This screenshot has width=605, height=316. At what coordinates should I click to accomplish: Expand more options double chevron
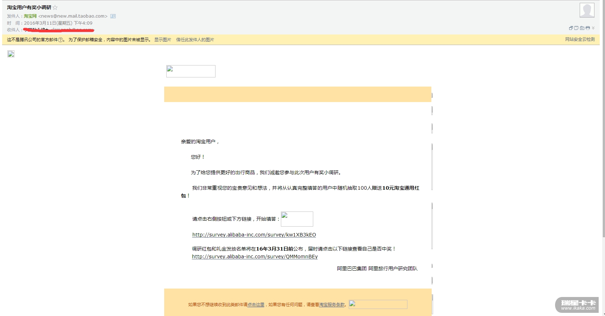pos(593,28)
